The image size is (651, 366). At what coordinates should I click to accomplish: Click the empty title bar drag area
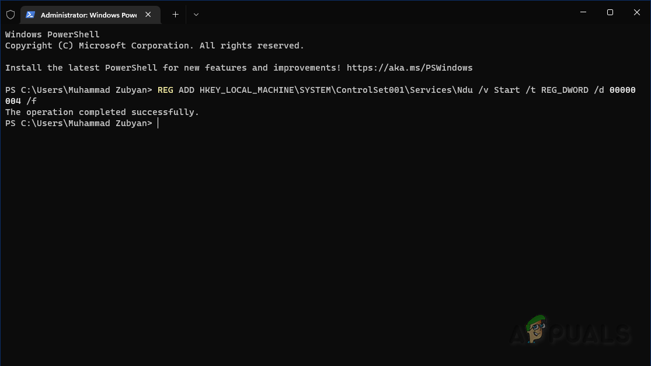[x=380, y=13]
